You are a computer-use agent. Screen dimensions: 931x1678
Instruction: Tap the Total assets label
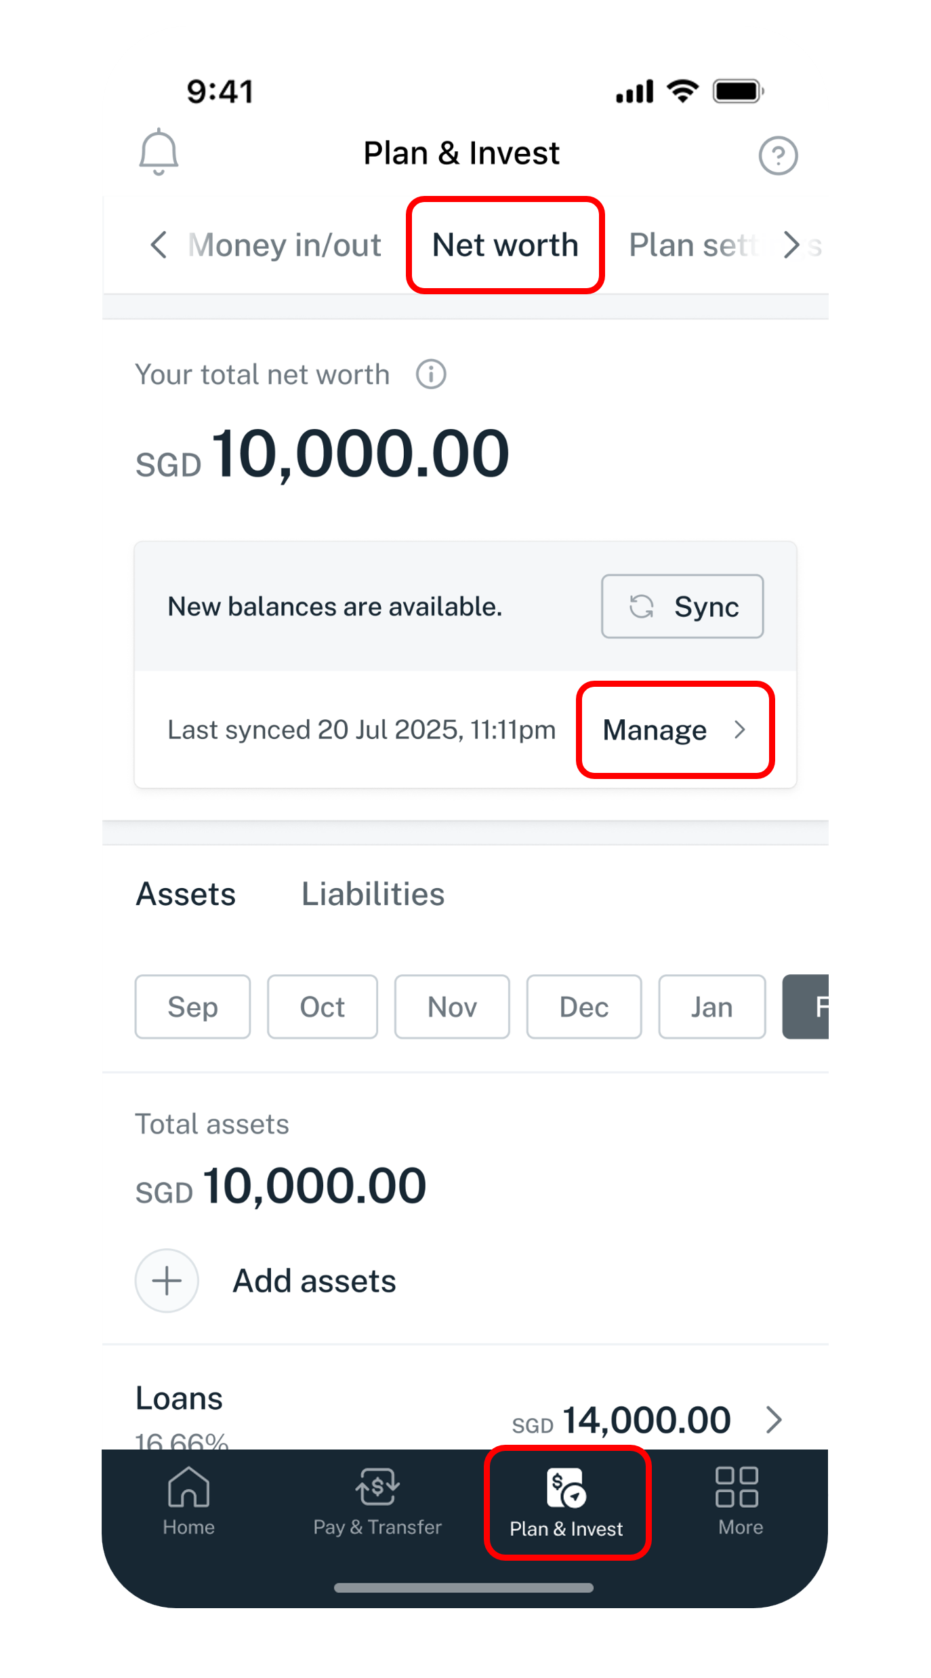[x=212, y=1124]
